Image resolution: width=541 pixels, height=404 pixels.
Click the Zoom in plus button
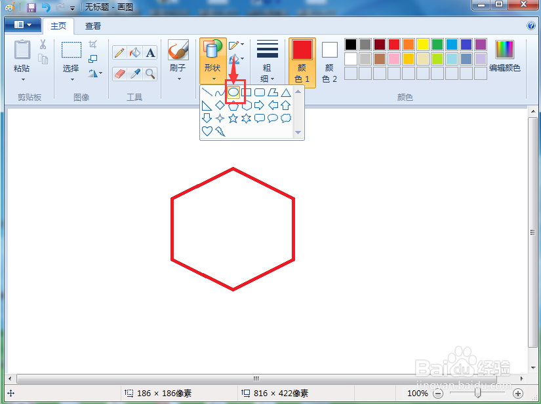click(518, 394)
